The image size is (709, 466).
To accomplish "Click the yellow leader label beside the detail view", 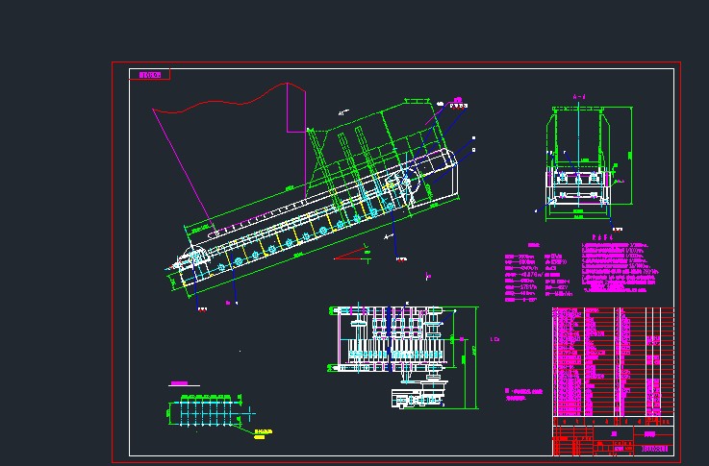I will click(x=264, y=434).
